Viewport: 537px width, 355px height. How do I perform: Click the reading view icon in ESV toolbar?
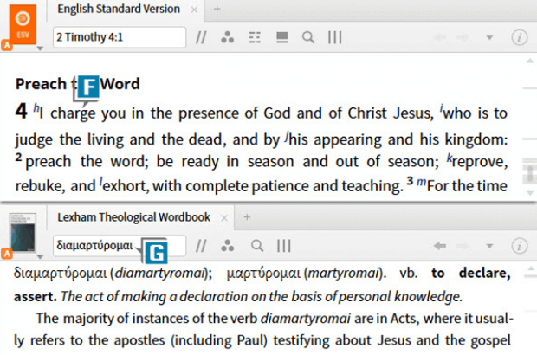[x=281, y=37]
